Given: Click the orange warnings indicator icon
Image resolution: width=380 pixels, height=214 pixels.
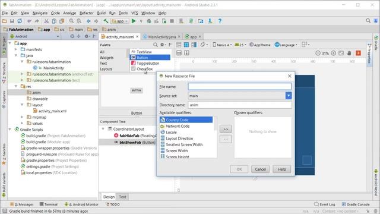Looking at the screenshot, I should click(358, 53).
